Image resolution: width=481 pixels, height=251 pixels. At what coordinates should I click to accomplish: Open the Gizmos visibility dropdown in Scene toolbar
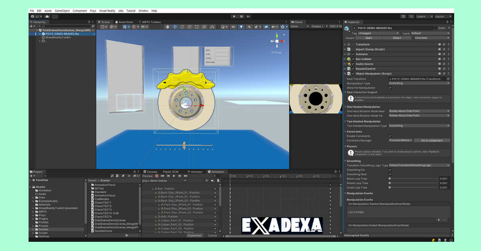pyautogui.click(x=287, y=26)
